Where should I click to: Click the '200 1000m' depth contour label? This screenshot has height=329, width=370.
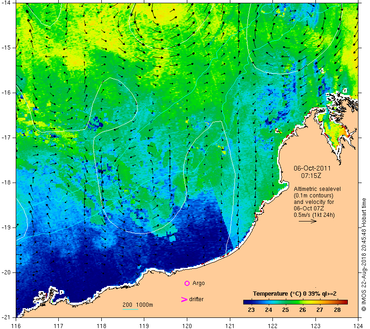138,305
